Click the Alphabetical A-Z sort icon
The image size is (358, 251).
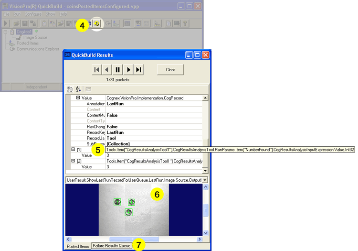point(78,89)
